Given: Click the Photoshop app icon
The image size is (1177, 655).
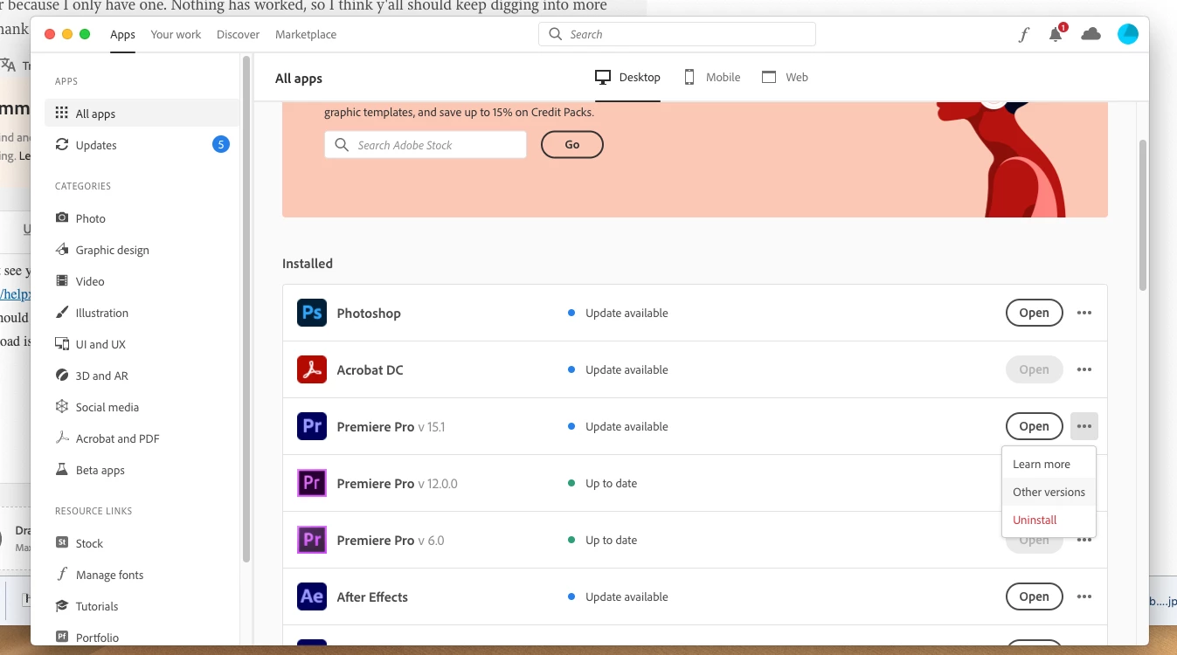Looking at the screenshot, I should [312, 313].
